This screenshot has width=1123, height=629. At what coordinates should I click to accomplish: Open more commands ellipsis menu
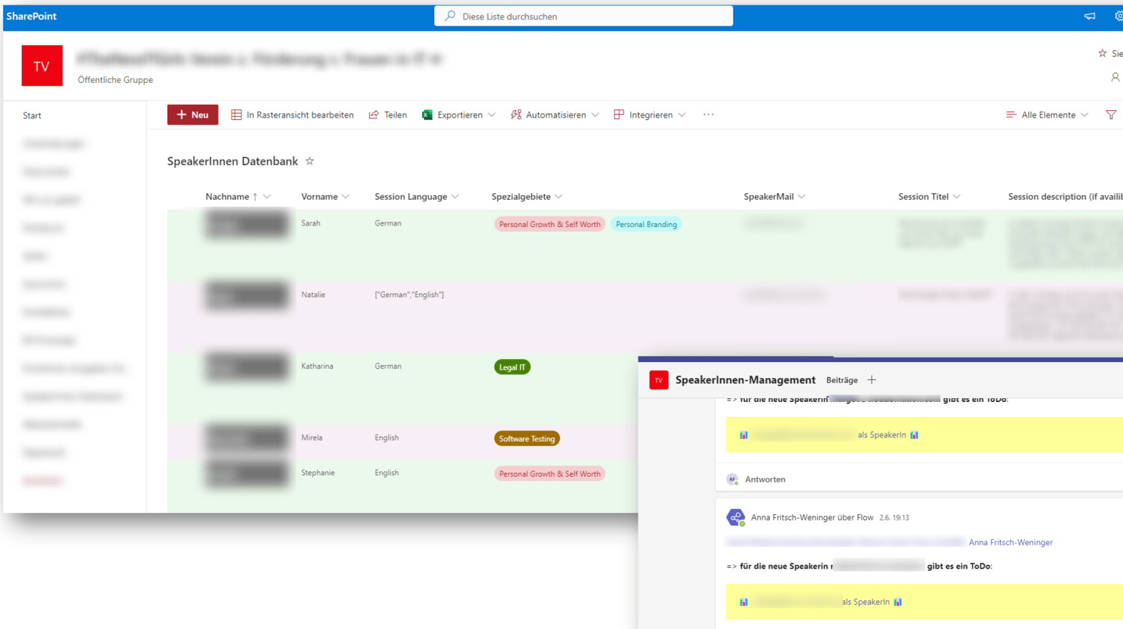(708, 115)
